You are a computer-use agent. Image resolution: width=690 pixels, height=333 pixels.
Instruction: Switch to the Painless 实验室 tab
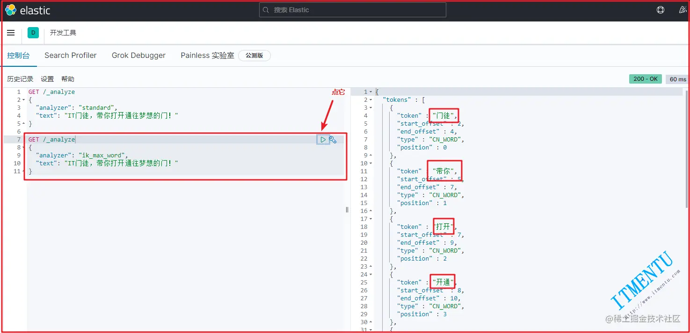[x=207, y=55]
